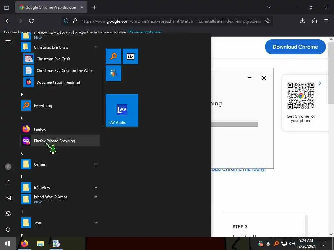Open Firefox from the taskbar
Viewport: 334px width, 250px height.
coord(24,243)
